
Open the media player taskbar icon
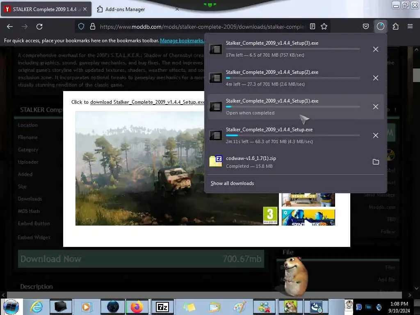[86, 307]
